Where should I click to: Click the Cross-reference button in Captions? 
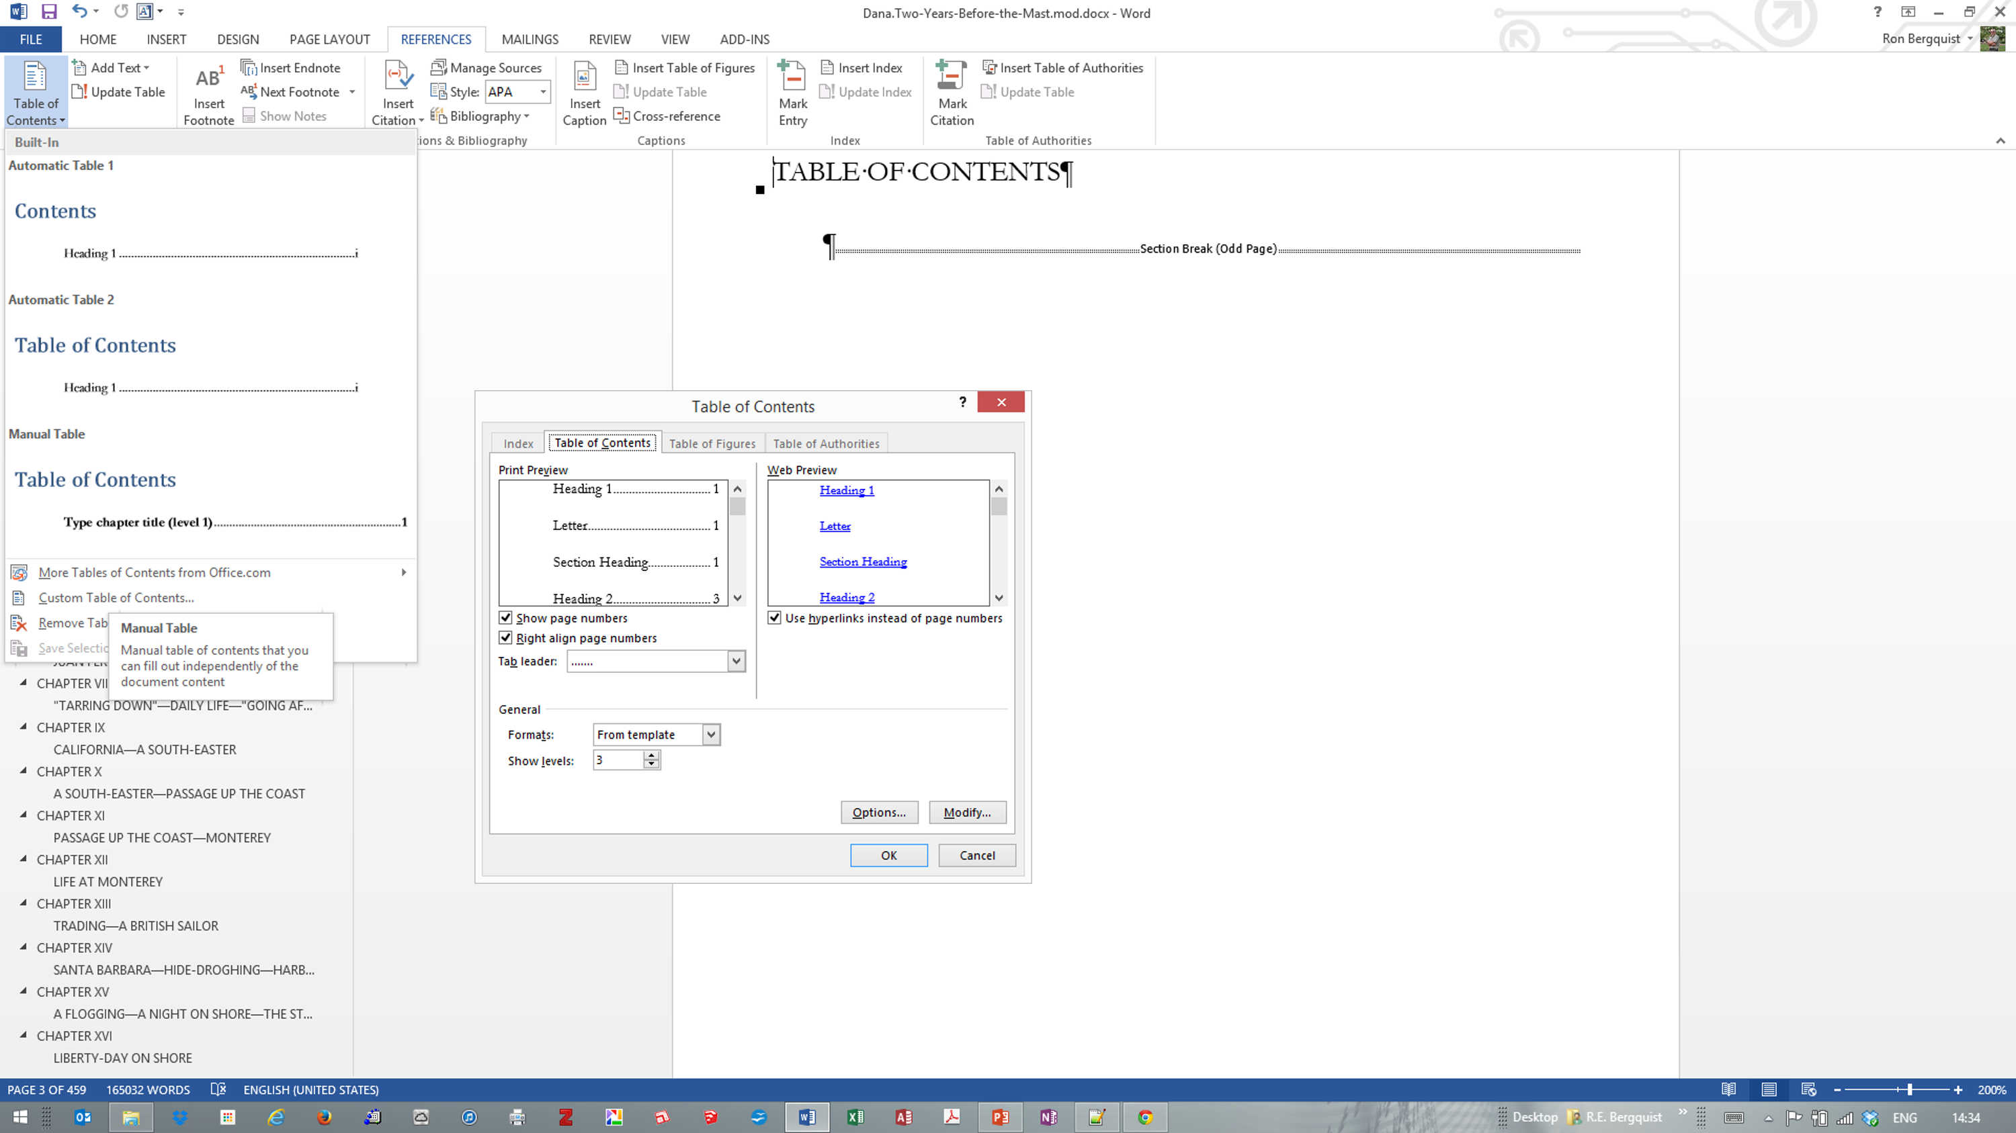point(667,116)
